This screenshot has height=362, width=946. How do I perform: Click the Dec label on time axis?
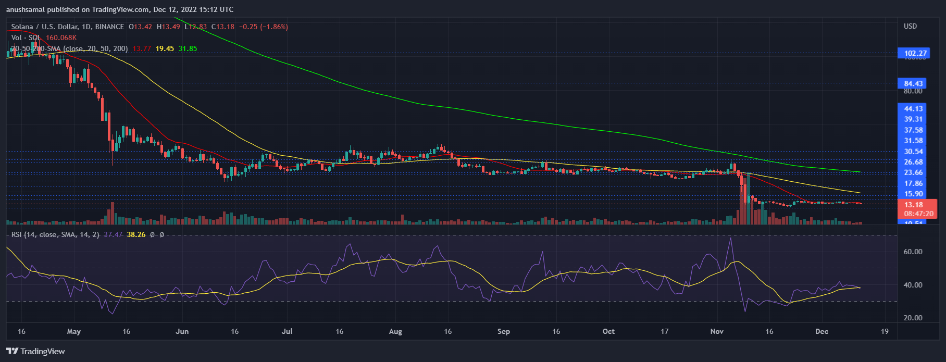(821, 331)
